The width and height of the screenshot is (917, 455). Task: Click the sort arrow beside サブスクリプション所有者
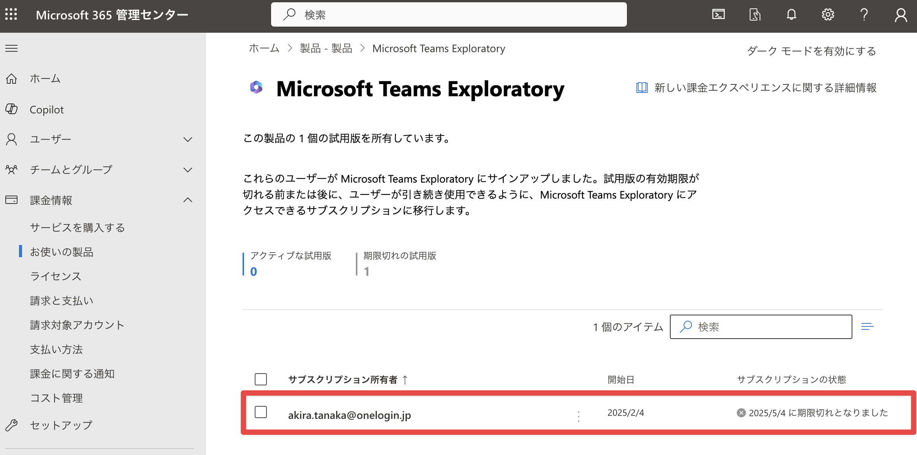(405, 379)
